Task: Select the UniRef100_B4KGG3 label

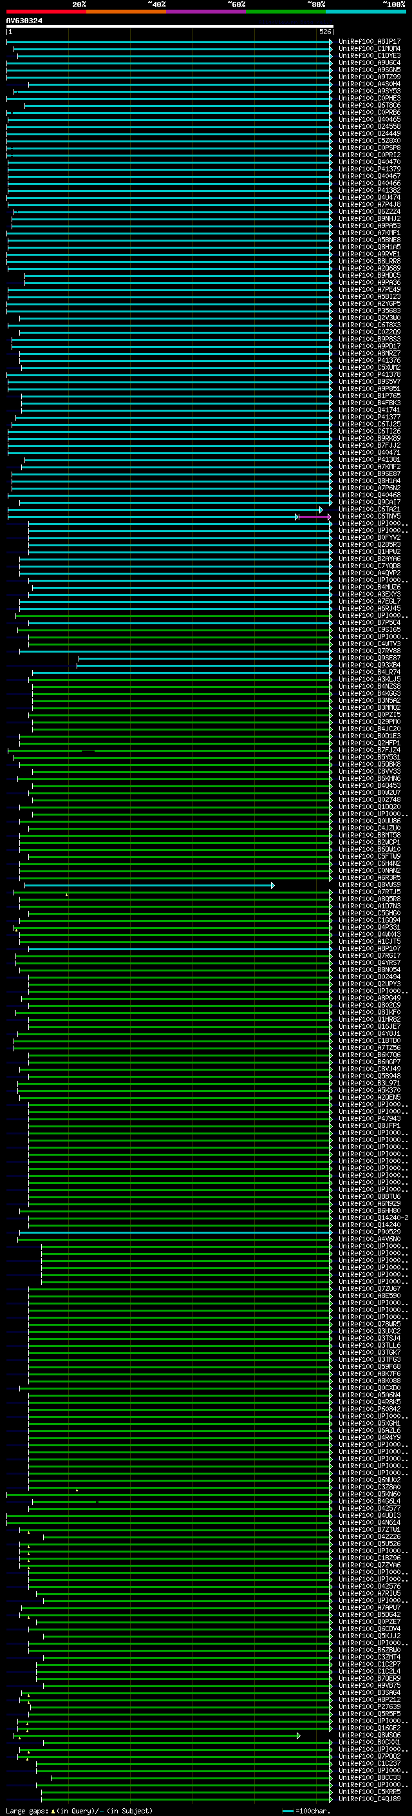Action: point(369,693)
